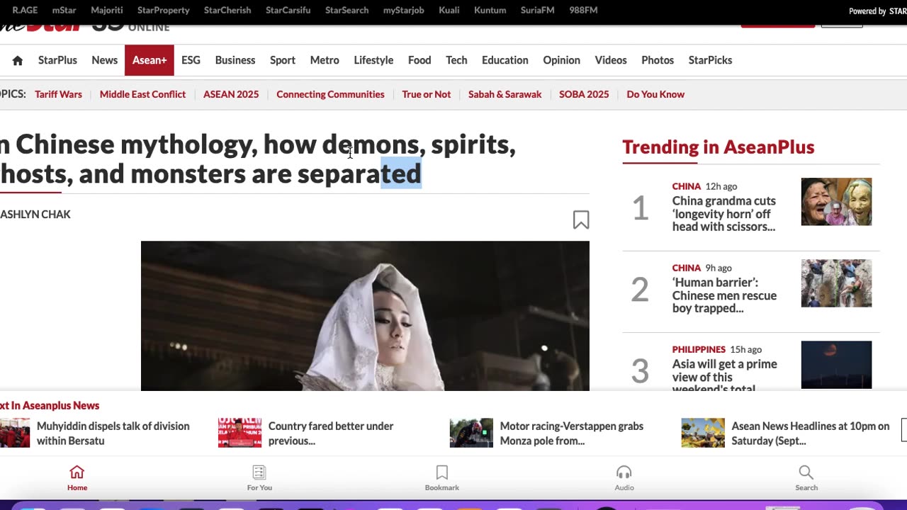Open the ESG section

(191, 60)
